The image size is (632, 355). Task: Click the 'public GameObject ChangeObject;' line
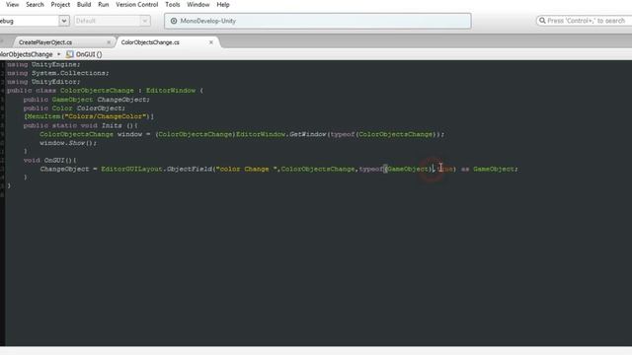tap(86, 100)
